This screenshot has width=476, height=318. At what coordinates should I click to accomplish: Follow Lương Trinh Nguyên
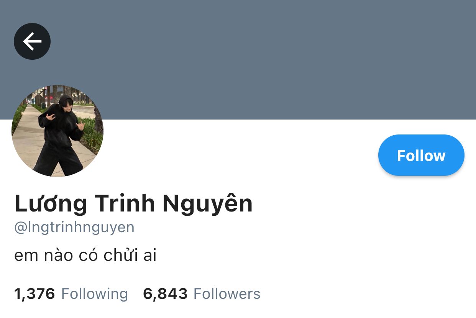point(421,155)
